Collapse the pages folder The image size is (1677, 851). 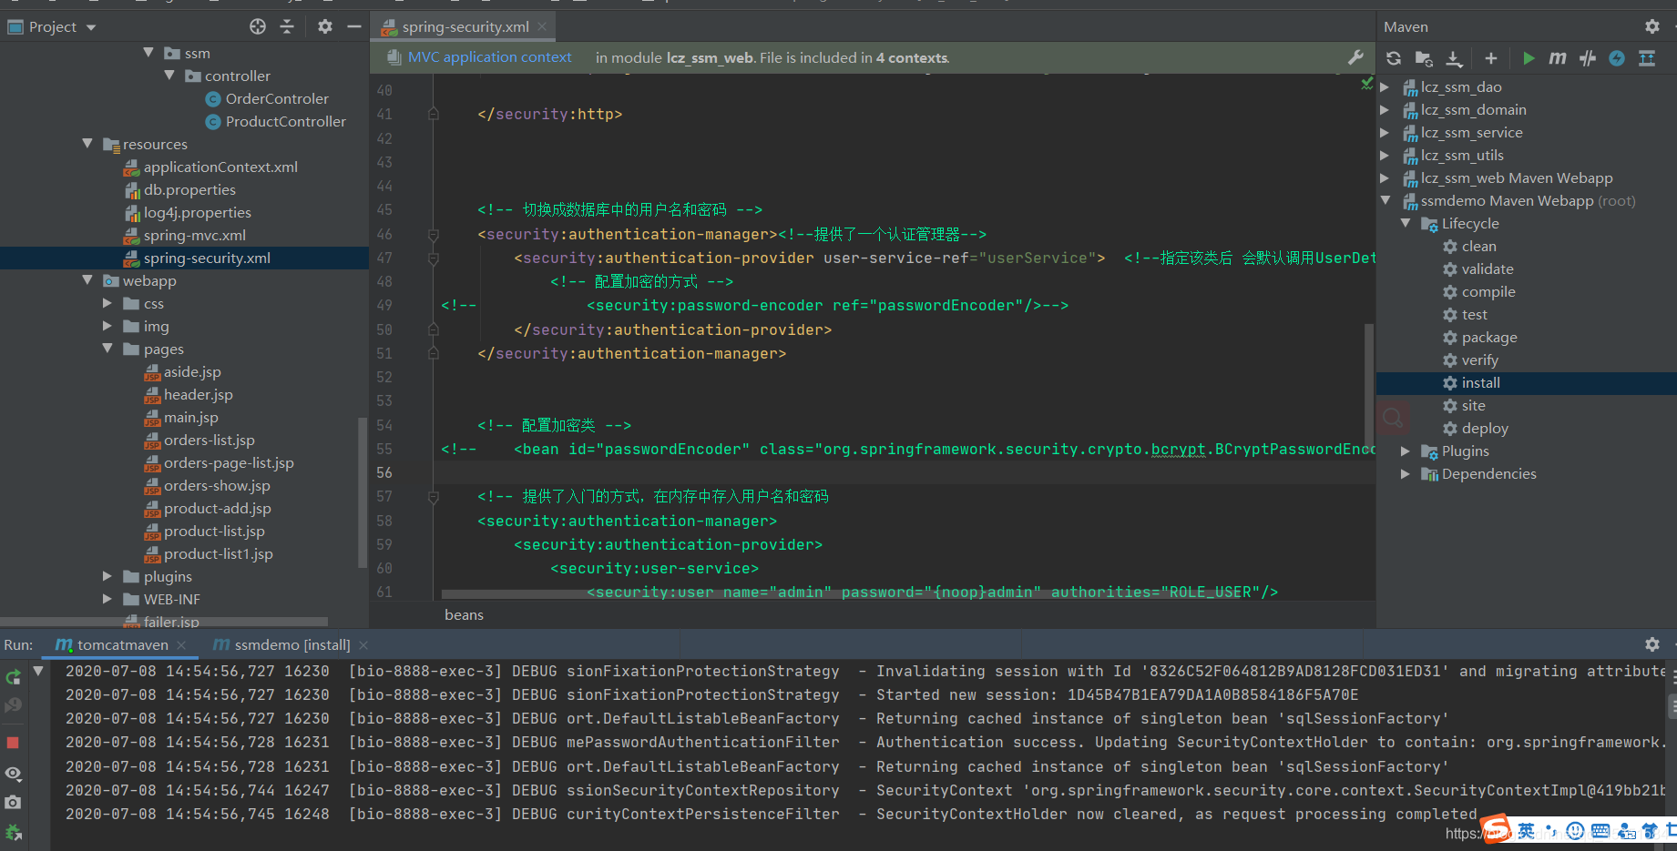(x=107, y=349)
